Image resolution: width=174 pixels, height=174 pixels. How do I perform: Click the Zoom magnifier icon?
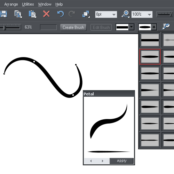tap(126, 14)
